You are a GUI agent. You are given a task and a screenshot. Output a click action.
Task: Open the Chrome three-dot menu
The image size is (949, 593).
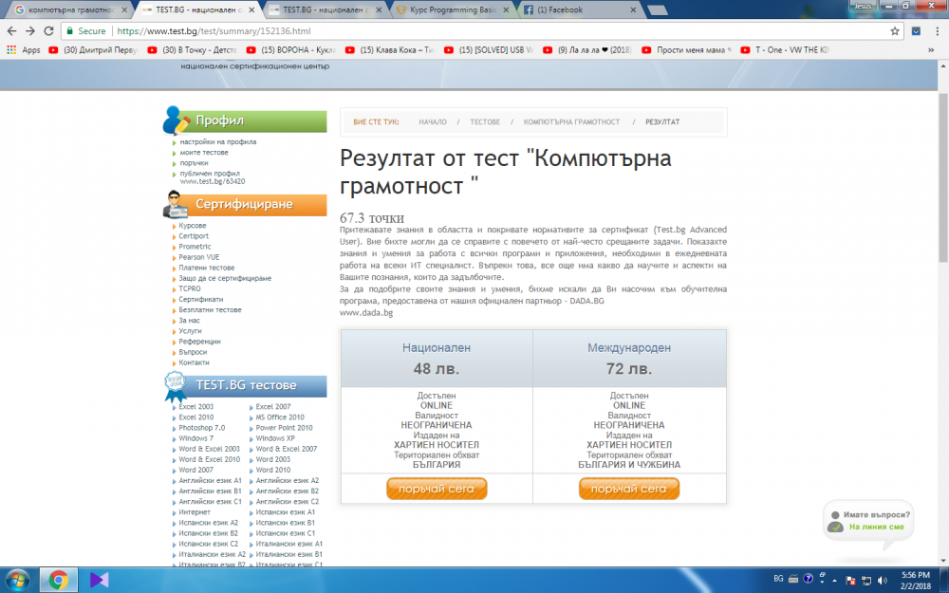pyautogui.click(x=937, y=31)
